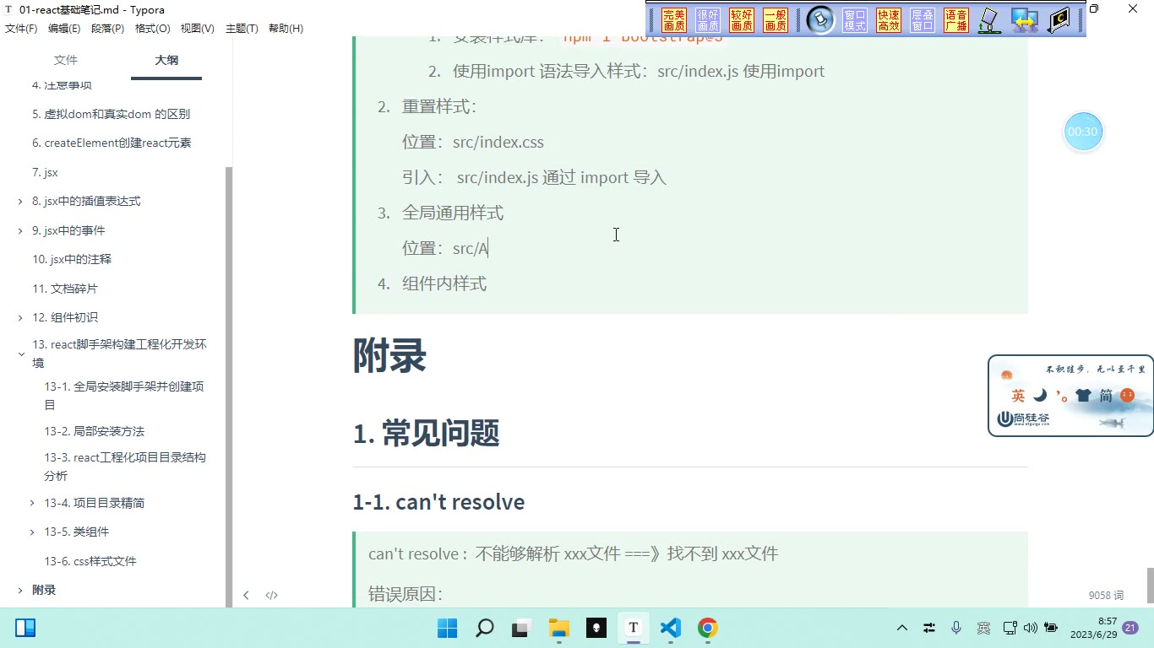Click the moon icon on IME bar
1154x648 pixels.
click(1040, 395)
